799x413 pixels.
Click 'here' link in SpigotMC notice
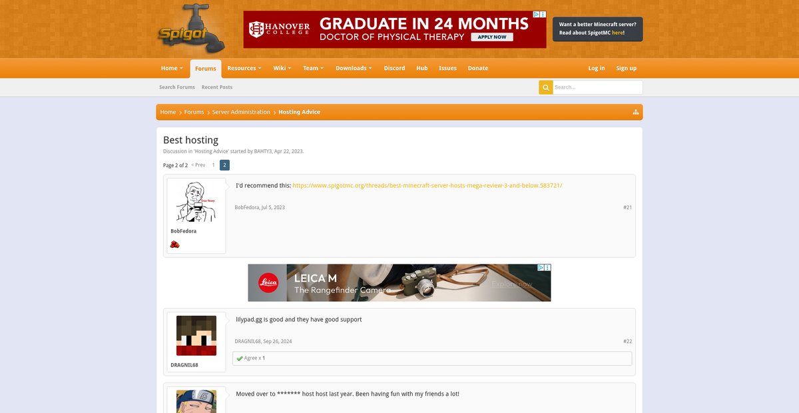[x=617, y=33]
